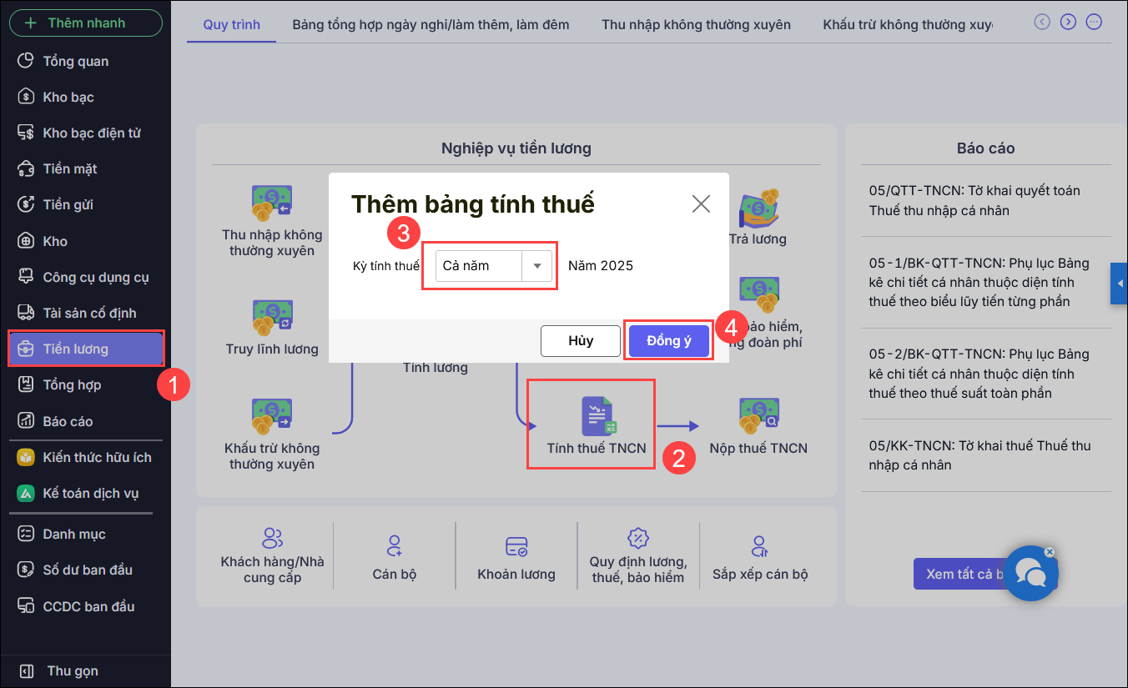Open the Kỳ tính thuế dropdown arrow

tap(537, 266)
